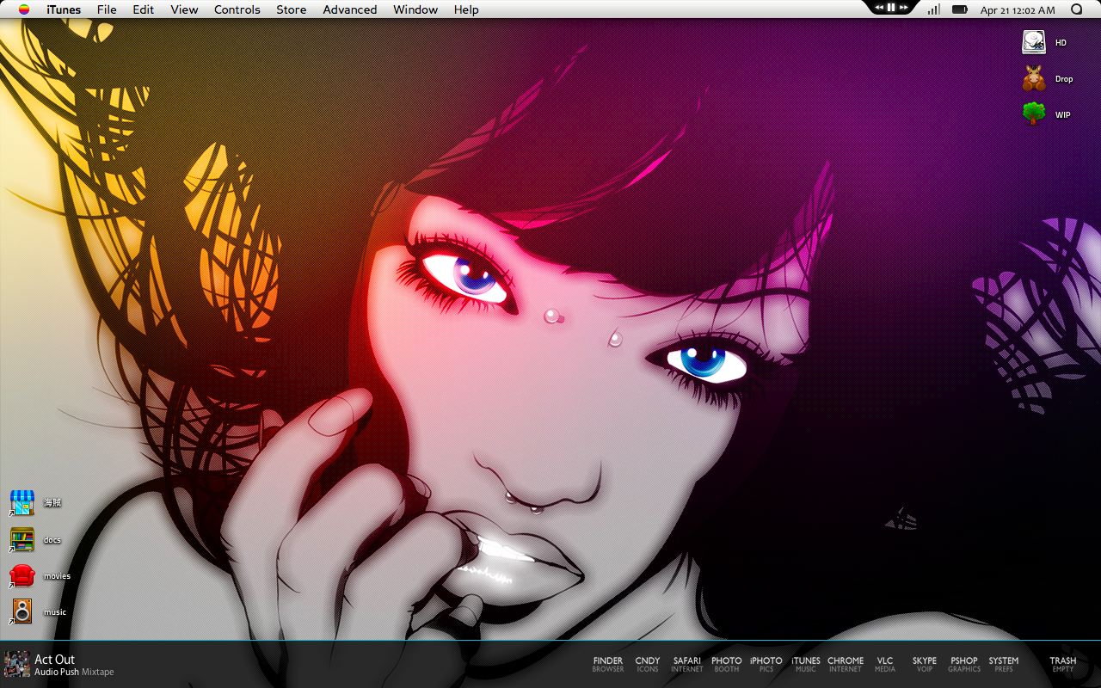This screenshot has width=1101, height=688.
Task: Check the signal strength bars icon
Action: coord(933,9)
